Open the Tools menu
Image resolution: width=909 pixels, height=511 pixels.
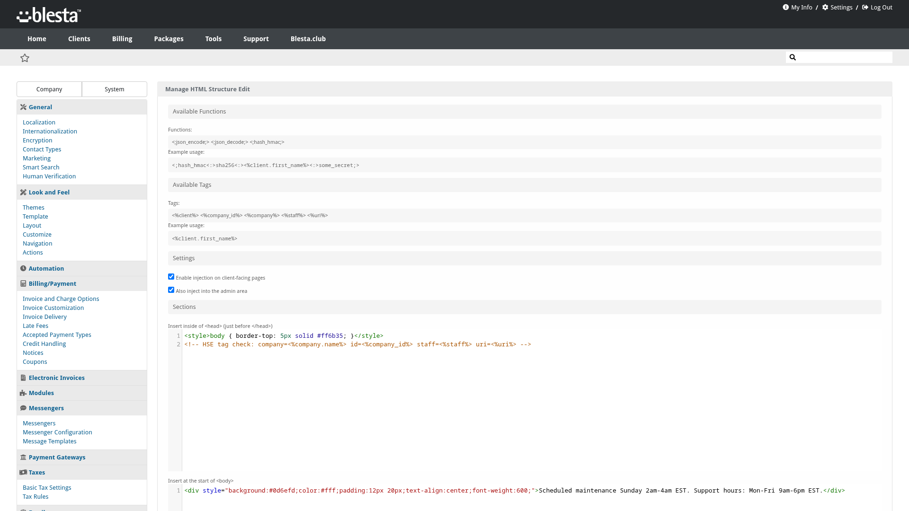(x=214, y=39)
